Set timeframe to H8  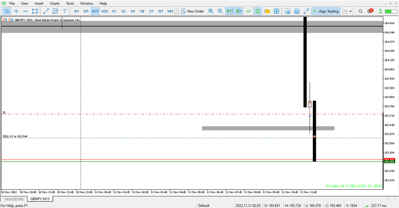[142, 11]
